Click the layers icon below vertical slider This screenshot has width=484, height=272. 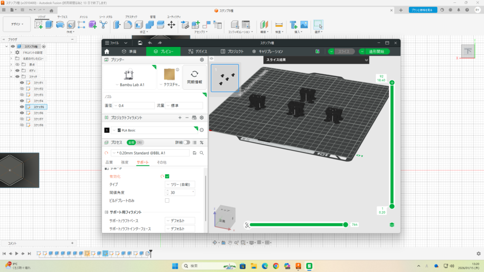pos(392,225)
